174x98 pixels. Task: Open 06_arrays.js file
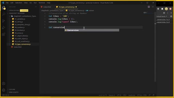19,33
